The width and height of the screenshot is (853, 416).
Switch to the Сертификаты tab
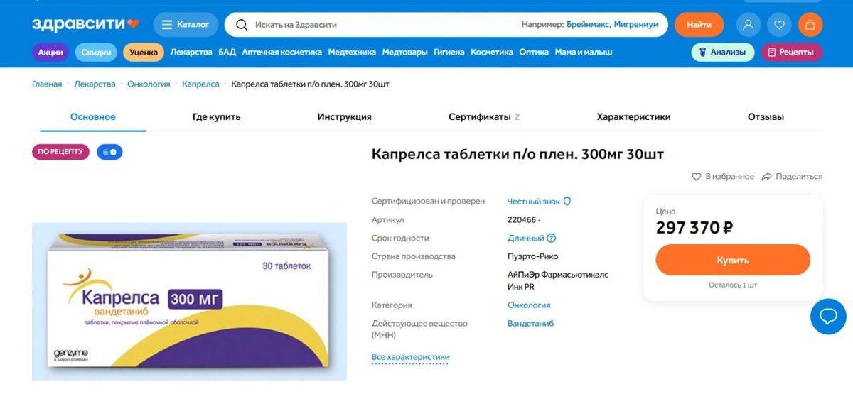point(483,117)
